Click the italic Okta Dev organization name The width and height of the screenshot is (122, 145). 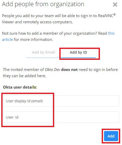[x=52, y=70]
